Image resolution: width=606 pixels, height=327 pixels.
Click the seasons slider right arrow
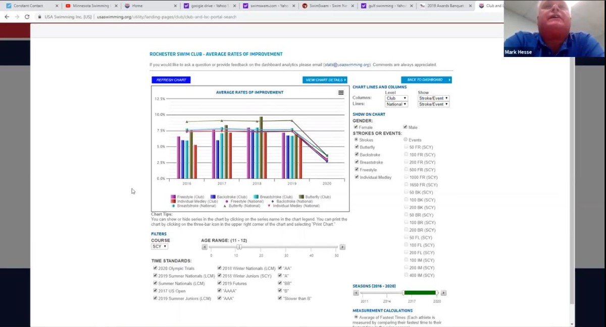tap(443, 293)
